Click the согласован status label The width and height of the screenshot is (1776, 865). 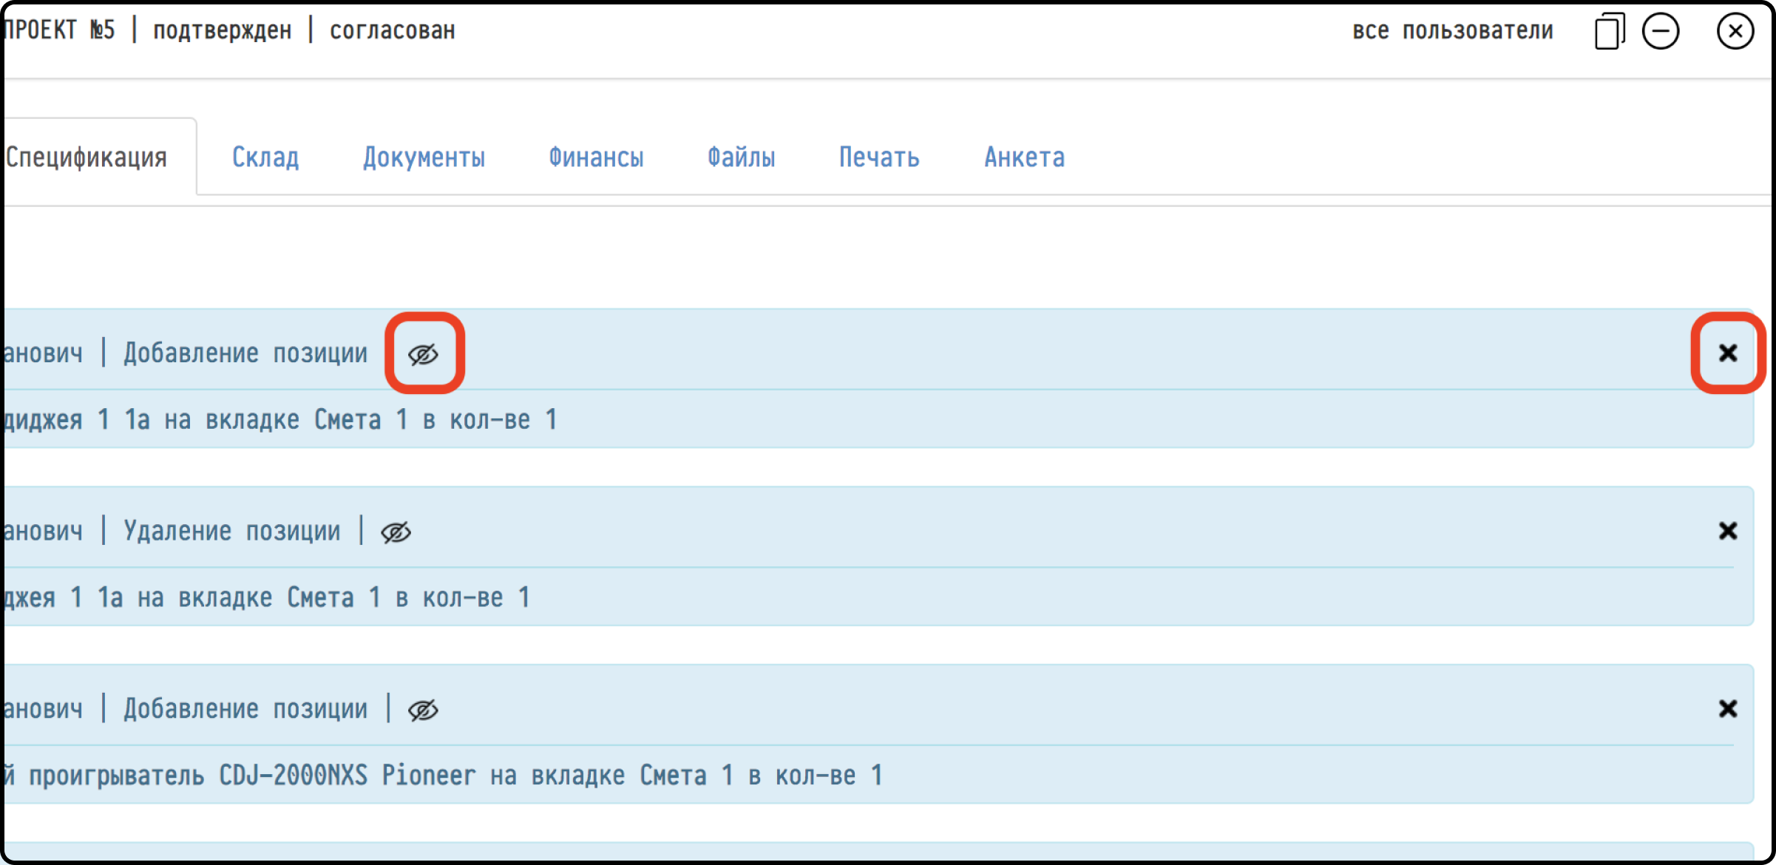pos(392,31)
